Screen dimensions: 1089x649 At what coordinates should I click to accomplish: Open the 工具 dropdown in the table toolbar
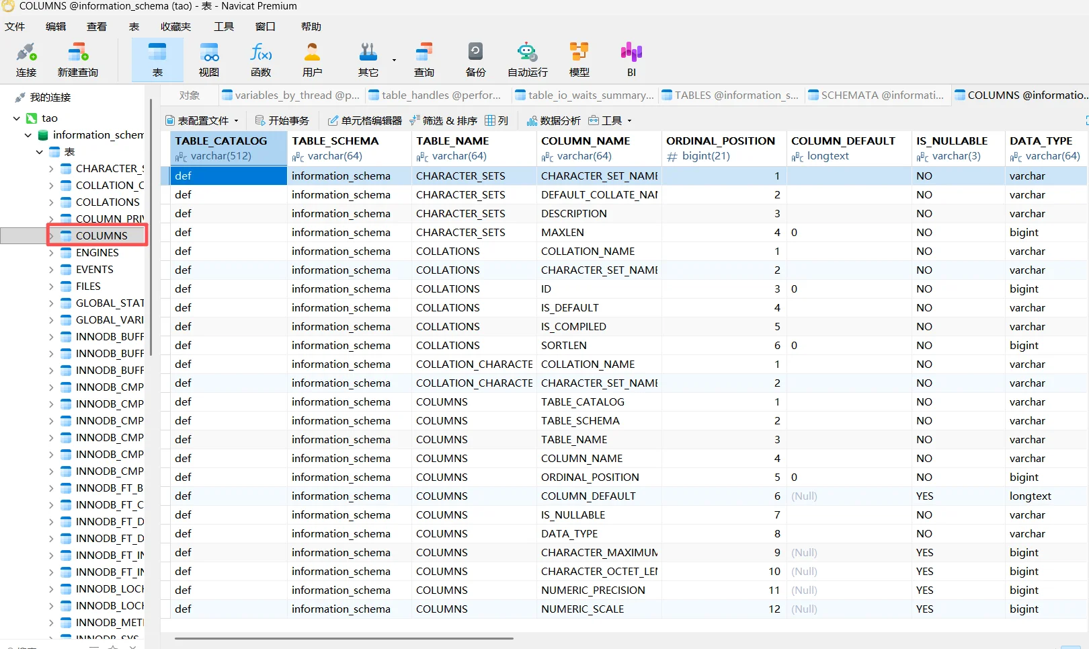610,121
